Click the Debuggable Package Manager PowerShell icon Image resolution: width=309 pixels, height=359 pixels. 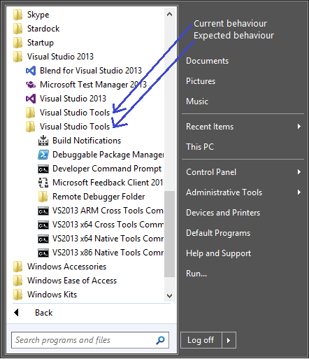click(x=43, y=155)
